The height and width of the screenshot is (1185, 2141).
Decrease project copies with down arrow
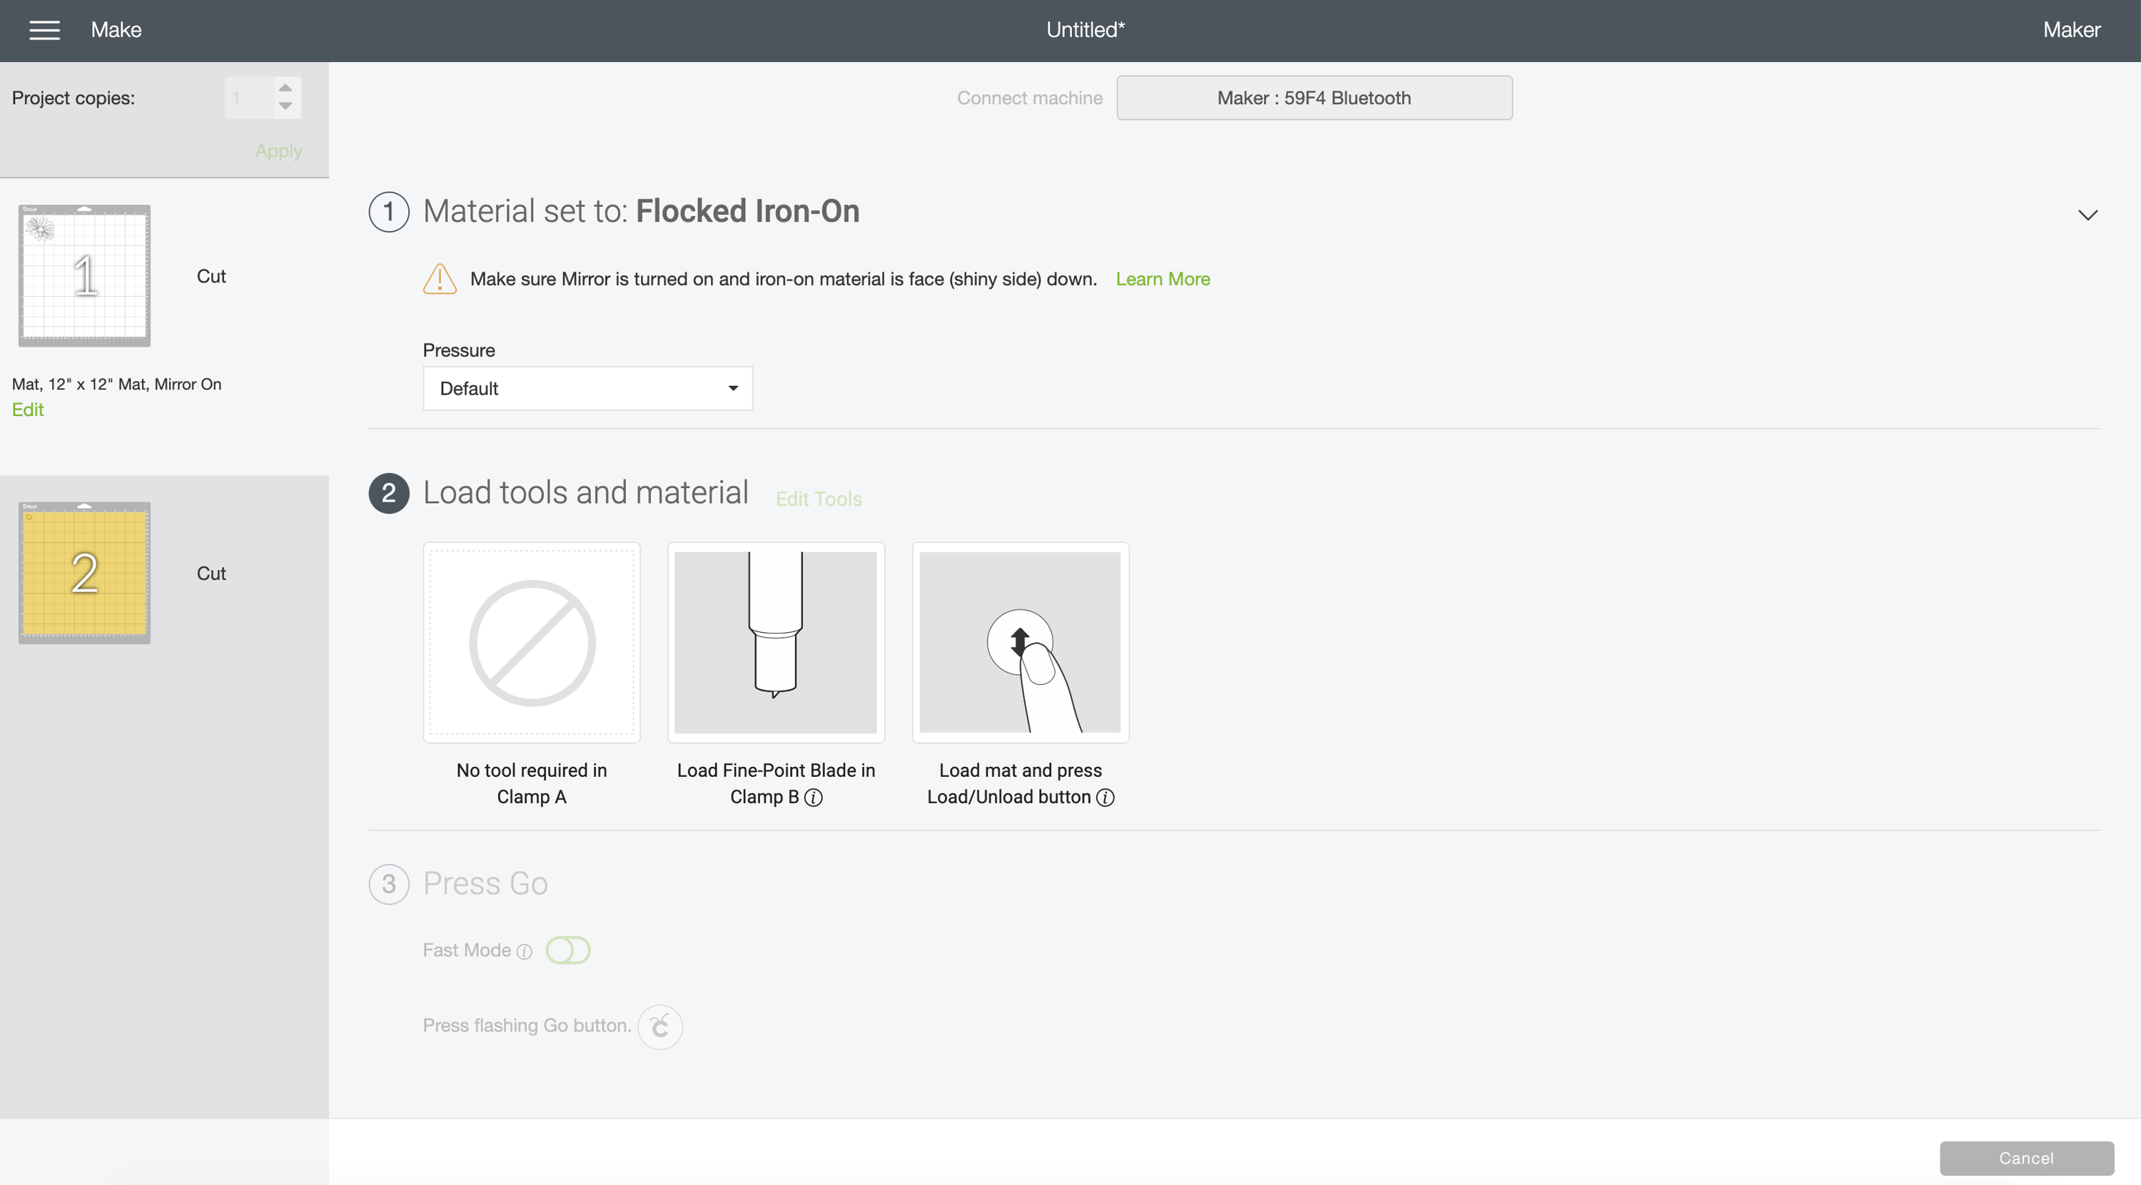285,106
